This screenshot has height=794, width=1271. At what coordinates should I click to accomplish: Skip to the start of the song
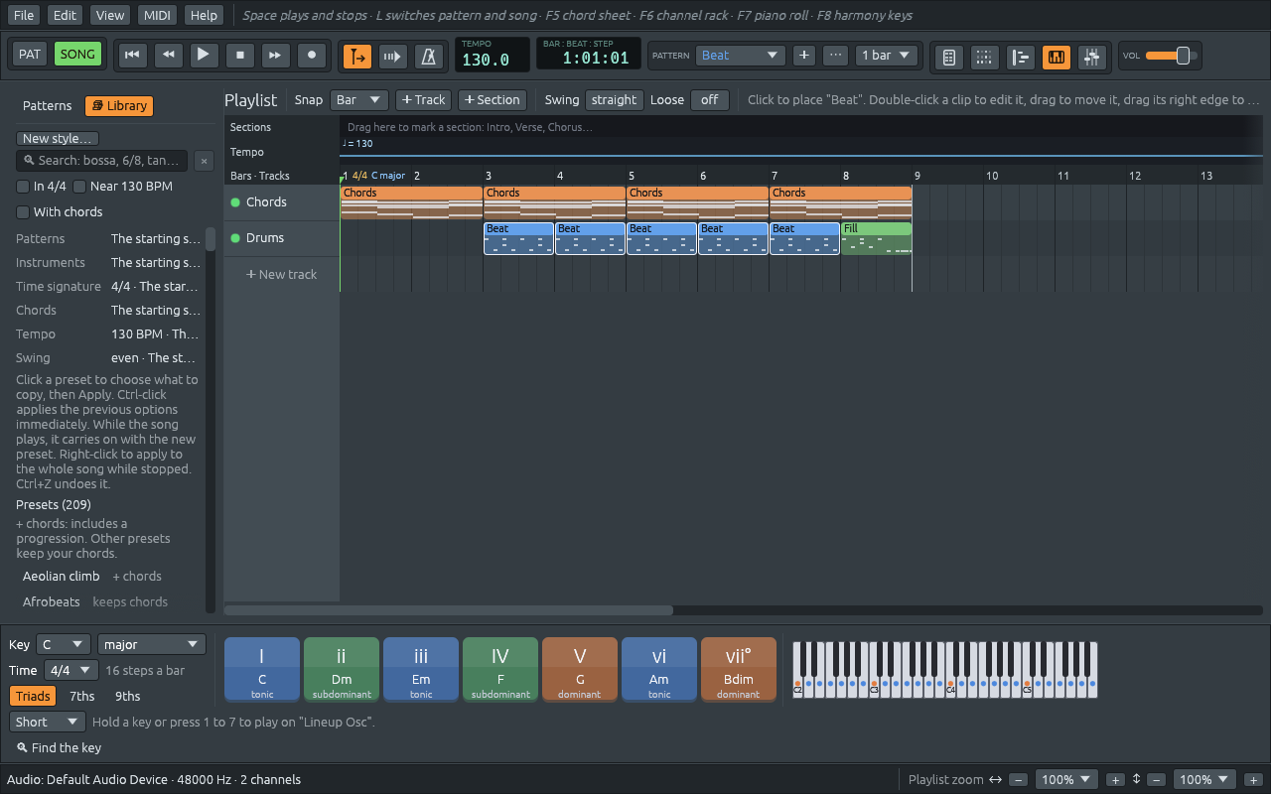131,56
